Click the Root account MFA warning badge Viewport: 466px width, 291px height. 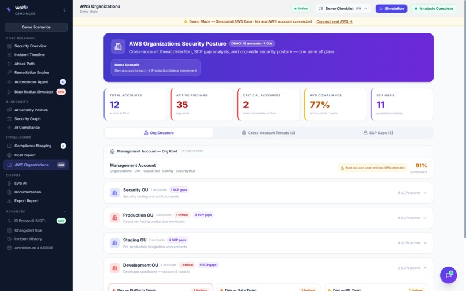click(372, 168)
